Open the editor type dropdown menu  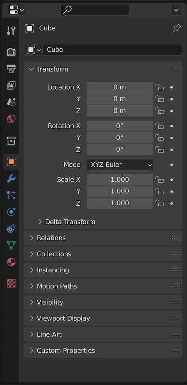click(16, 10)
